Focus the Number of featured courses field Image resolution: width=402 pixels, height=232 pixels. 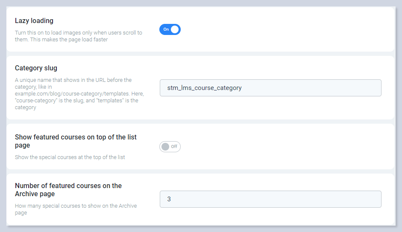270,199
